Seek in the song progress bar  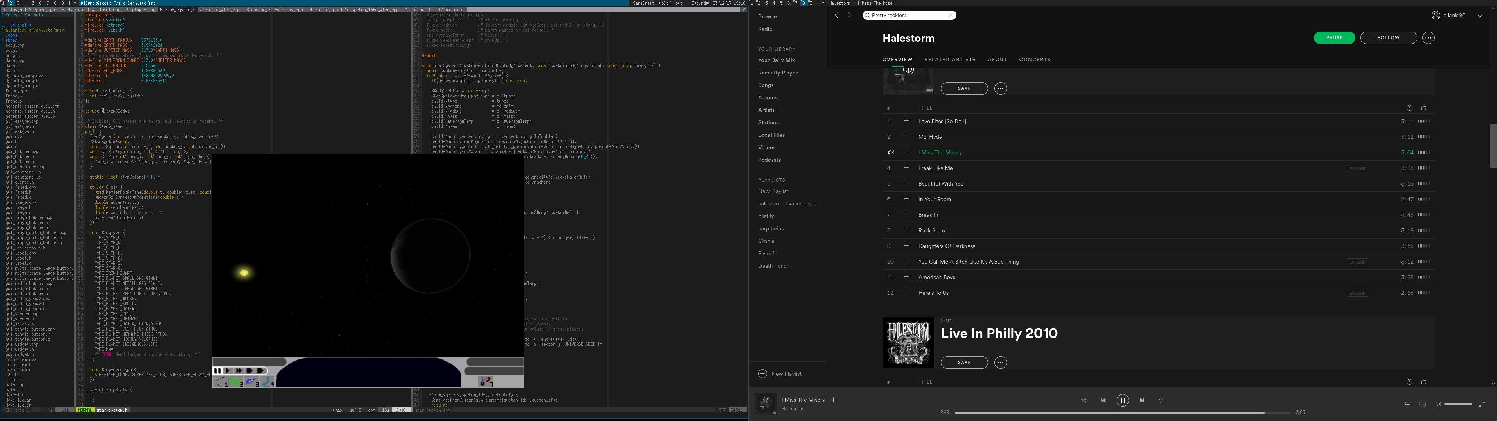1122,413
